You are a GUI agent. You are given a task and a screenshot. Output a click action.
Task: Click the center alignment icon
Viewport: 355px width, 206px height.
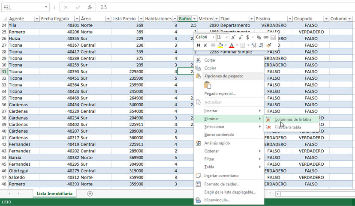point(213,45)
